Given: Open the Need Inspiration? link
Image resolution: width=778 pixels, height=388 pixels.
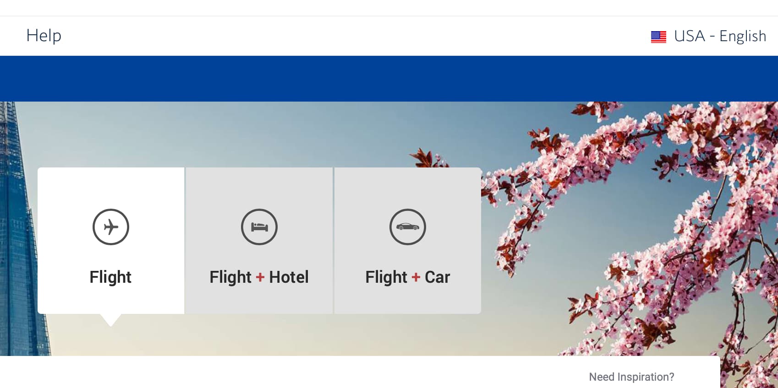Looking at the screenshot, I should pos(631,377).
